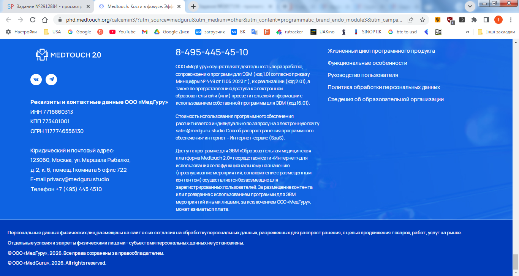Go back with the browser back arrow
The height and width of the screenshot is (276, 519).
tap(8, 20)
